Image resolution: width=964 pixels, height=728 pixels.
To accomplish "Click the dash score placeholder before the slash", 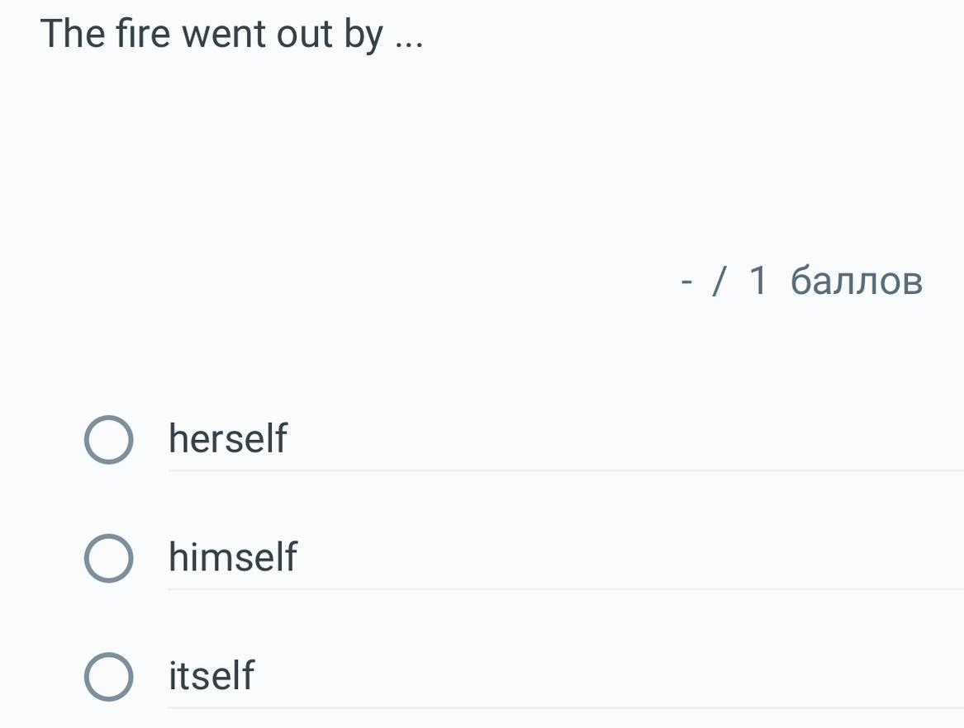I will [x=686, y=282].
